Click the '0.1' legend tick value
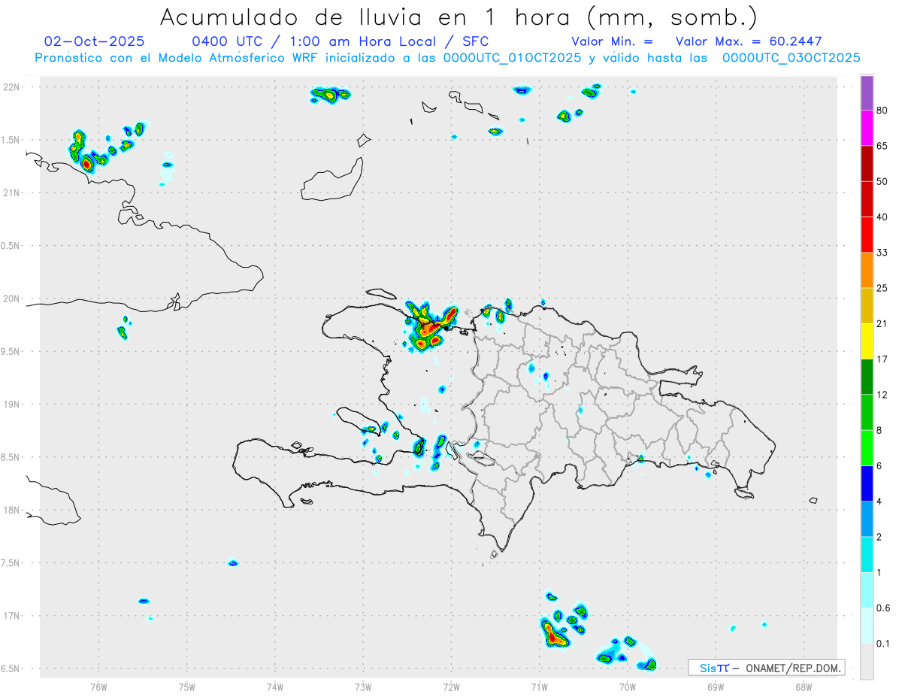 [883, 644]
